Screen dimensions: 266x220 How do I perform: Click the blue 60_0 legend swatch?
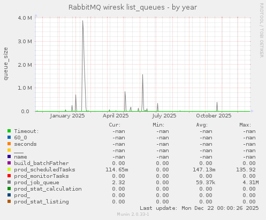click(x=9, y=137)
